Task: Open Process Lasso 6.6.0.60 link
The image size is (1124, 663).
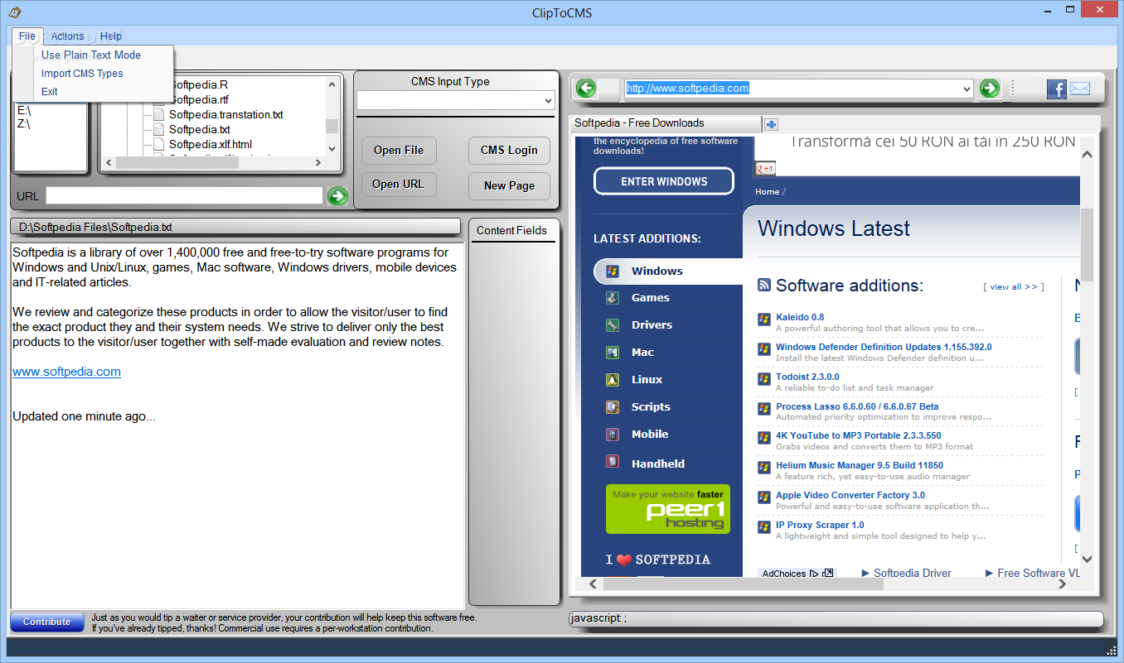Action: point(857,406)
